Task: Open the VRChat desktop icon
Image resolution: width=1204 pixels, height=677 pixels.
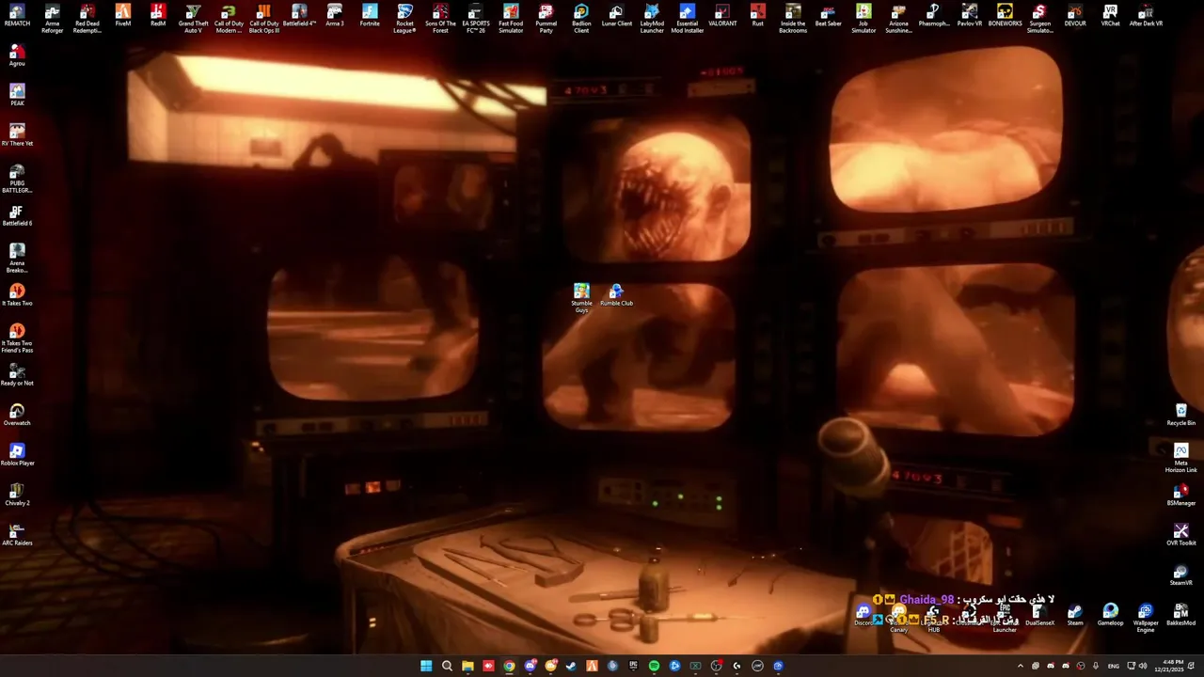Action: coord(1111,16)
